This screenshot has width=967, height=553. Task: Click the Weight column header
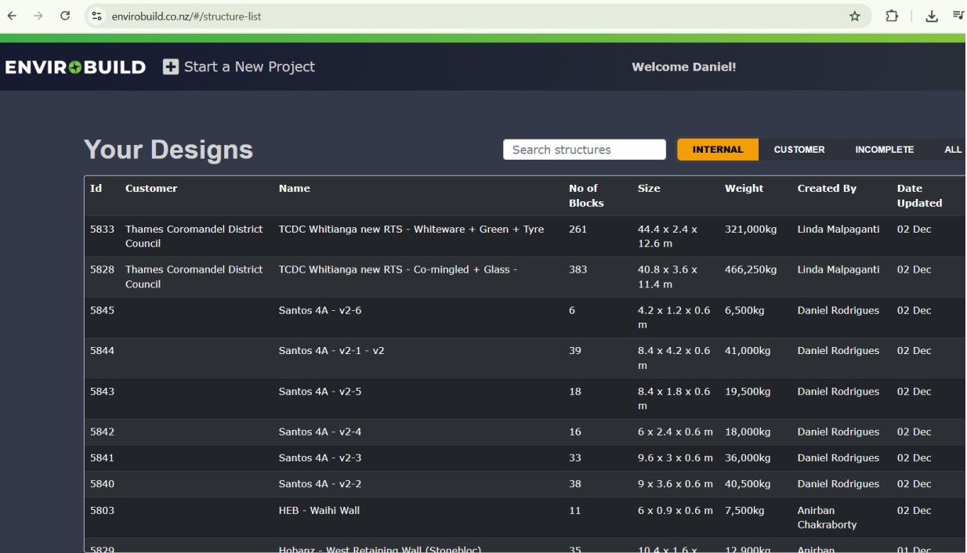(744, 188)
